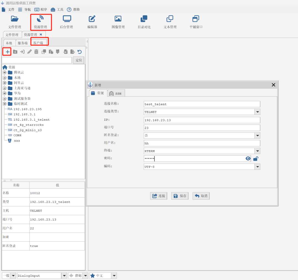Click the 平铺窗口 tile windows icon
The height and width of the screenshot is (280, 298).
(x=196, y=22)
